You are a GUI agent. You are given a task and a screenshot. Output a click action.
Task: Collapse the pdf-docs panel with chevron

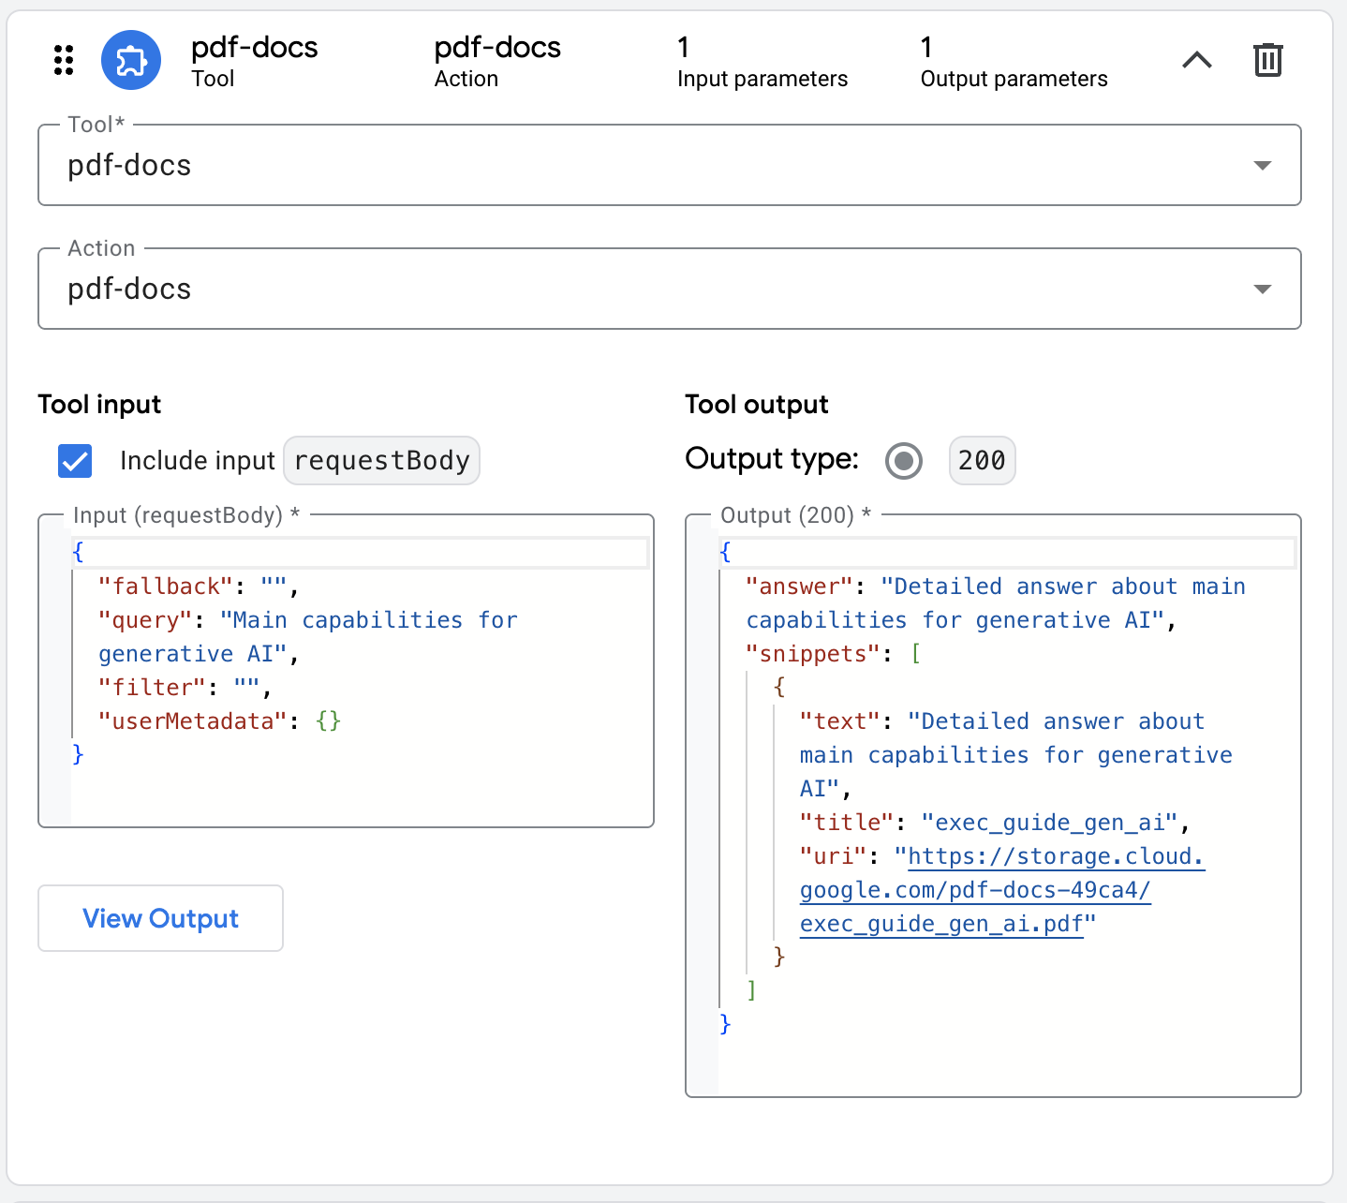(1196, 60)
